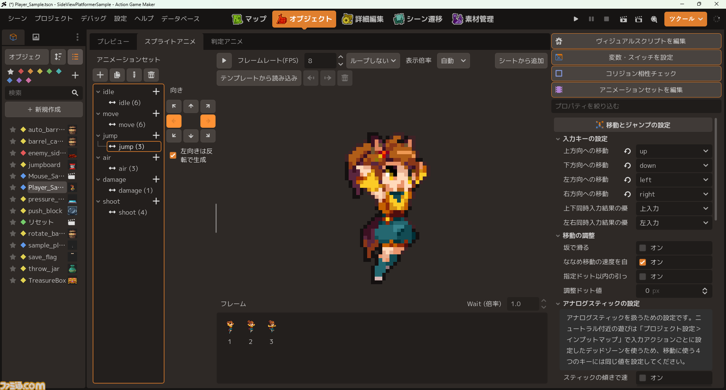726x390 pixels.
Task: Click the 新規作成 button
Action: (44, 110)
